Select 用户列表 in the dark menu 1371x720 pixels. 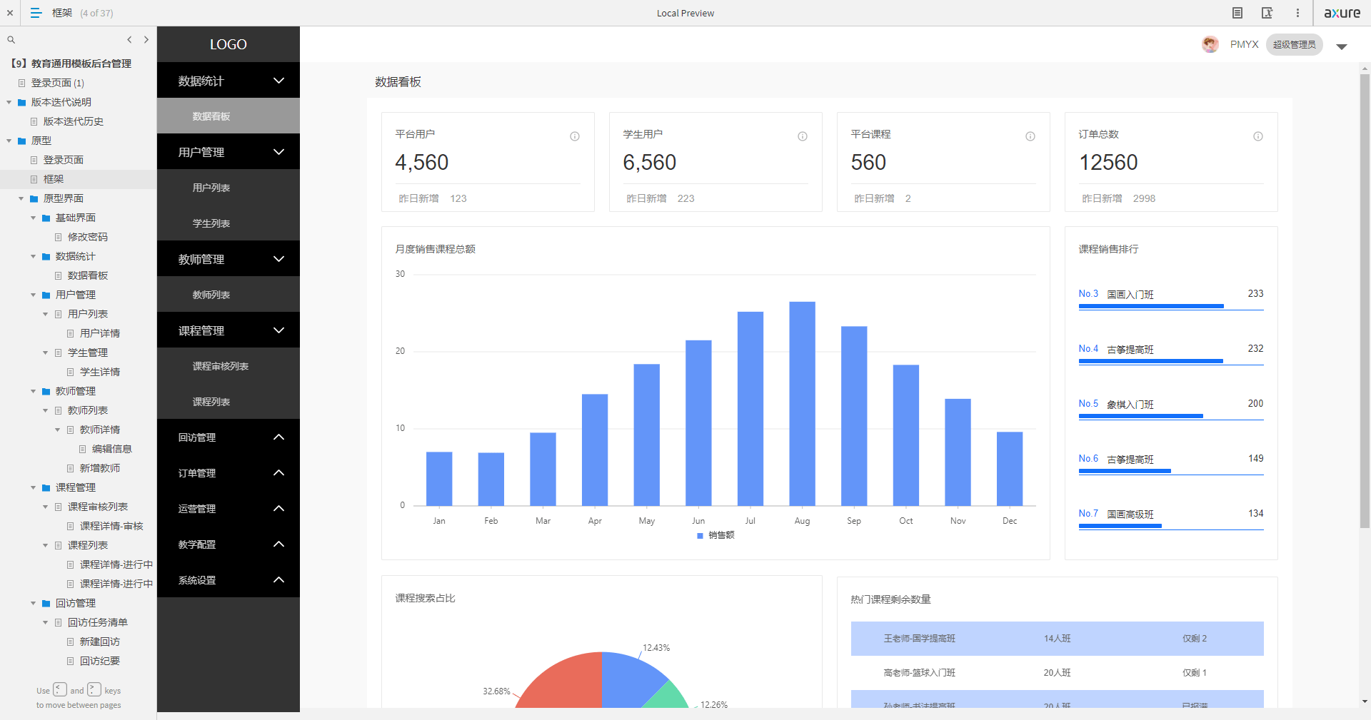pyautogui.click(x=228, y=187)
